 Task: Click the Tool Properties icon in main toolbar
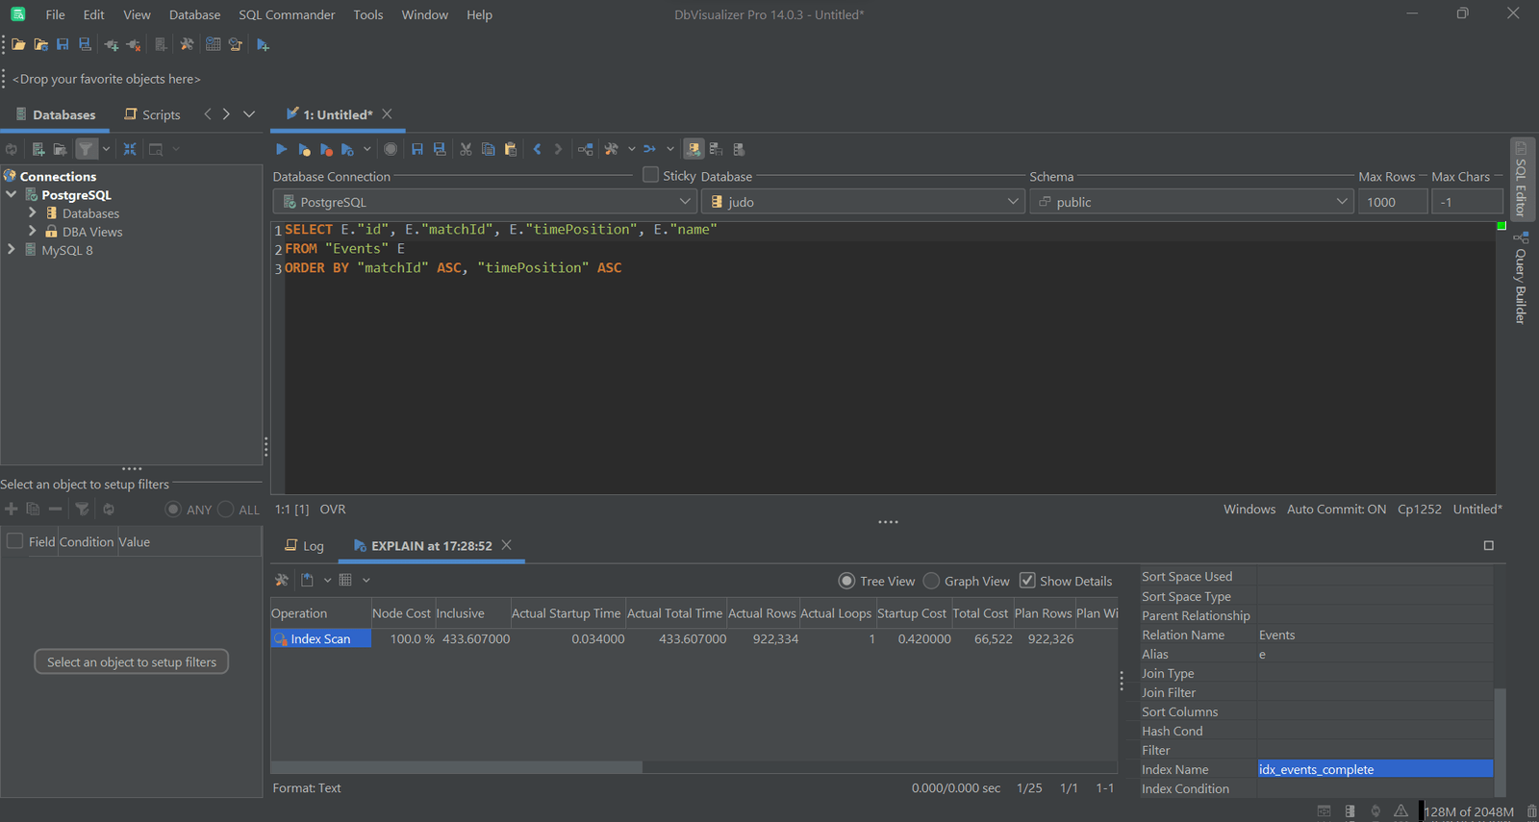click(x=187, y=44)
